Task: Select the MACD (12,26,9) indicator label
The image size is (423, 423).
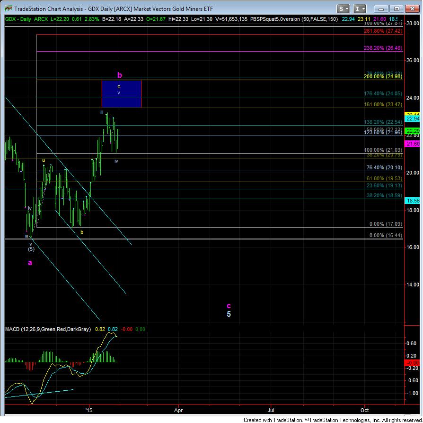Action: click(48, 329)
